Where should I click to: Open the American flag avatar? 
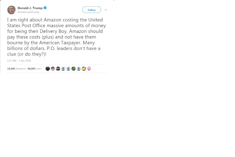tap(53, 69)
